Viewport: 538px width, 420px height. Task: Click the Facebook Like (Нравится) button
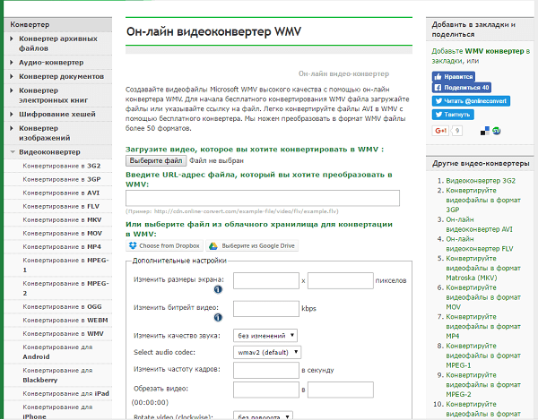click(455, 76)
